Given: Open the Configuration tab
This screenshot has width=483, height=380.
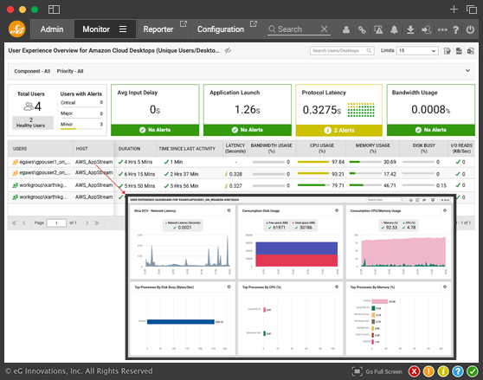Looking at the screenshot, I should coord(221,29).
